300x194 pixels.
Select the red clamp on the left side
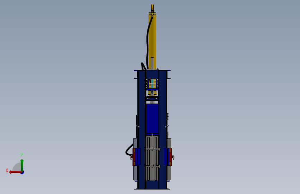(x=134, y=157)
